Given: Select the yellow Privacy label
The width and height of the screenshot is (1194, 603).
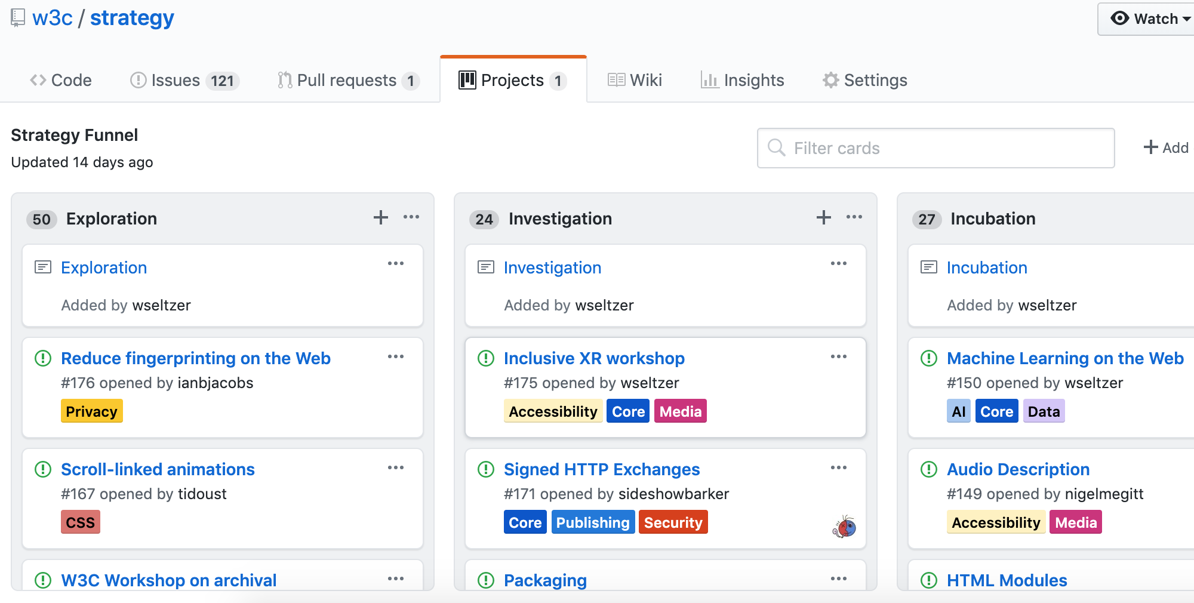Looking at the screenshot, I should (x=92, y=411).
